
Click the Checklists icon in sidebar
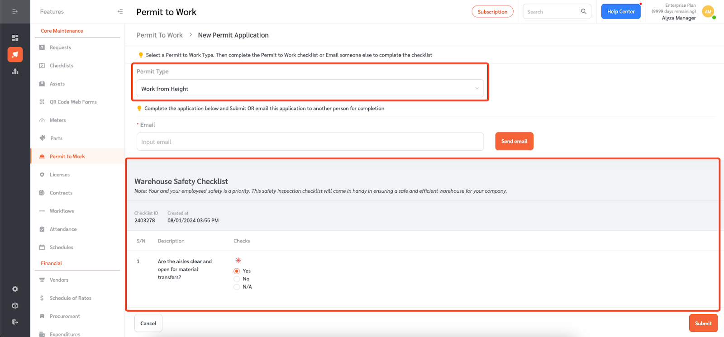point(42,65)
